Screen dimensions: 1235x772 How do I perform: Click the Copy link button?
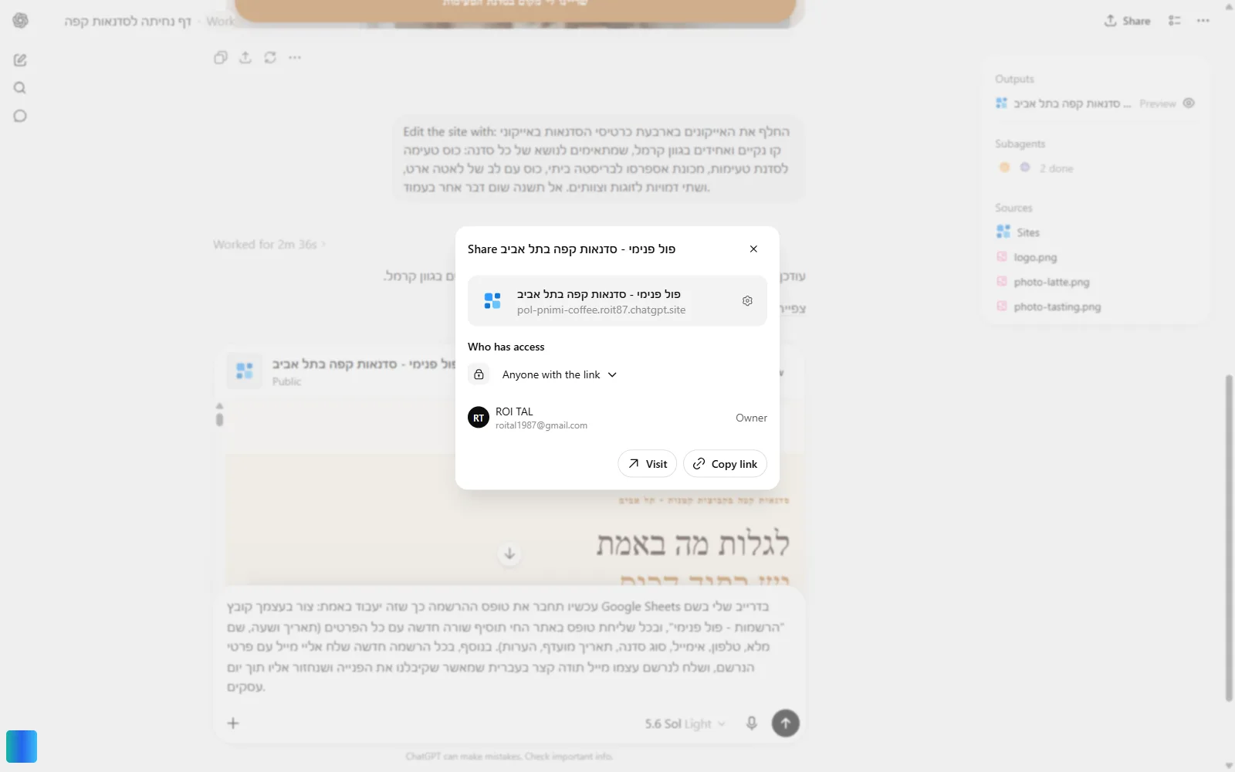pos(725,464)
